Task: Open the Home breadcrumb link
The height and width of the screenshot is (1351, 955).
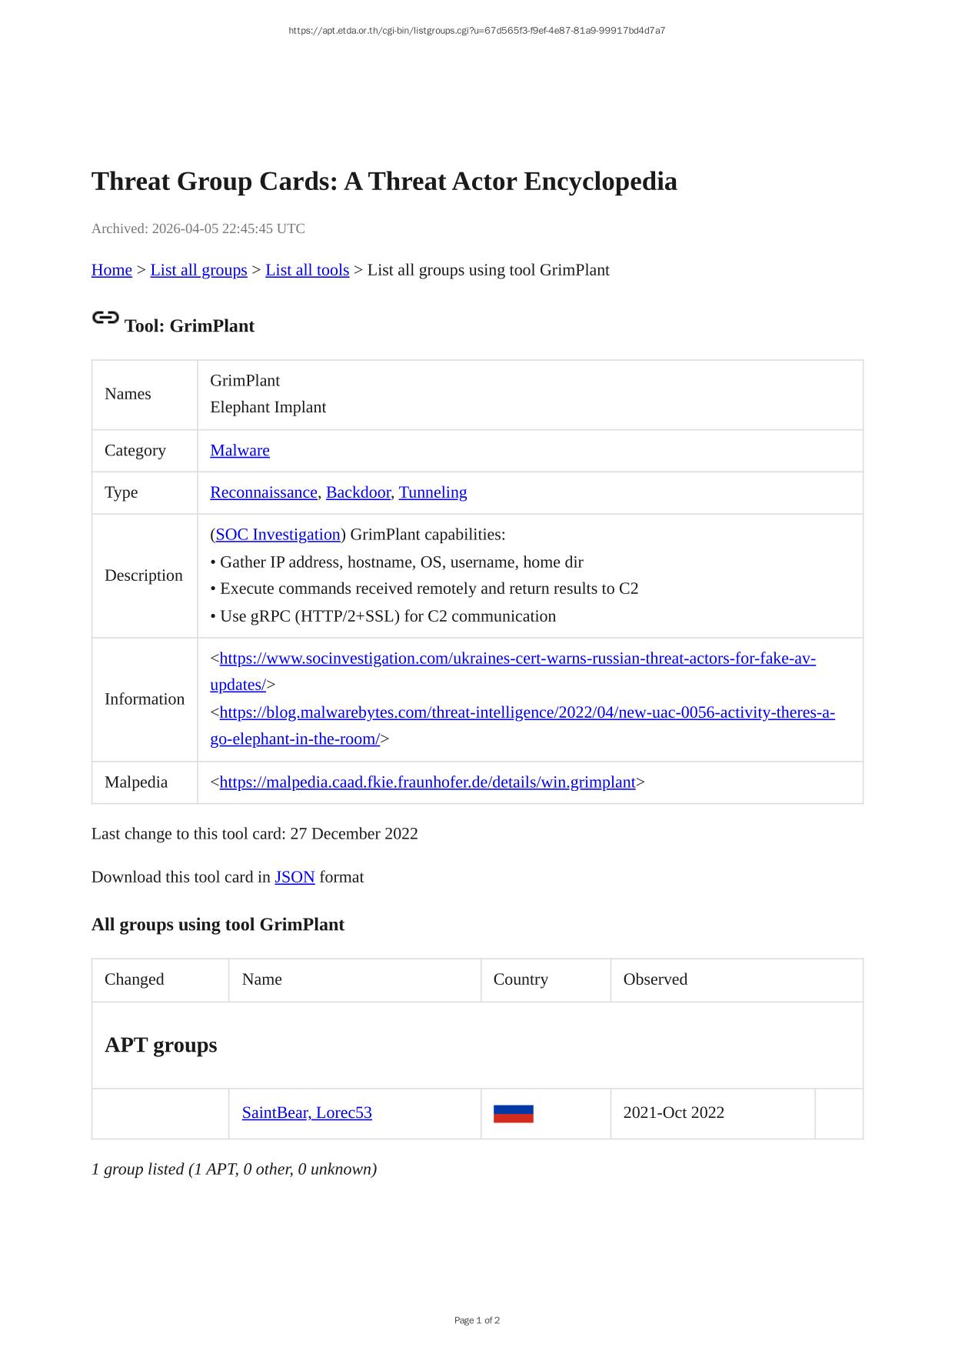Action: click(111, 270)
